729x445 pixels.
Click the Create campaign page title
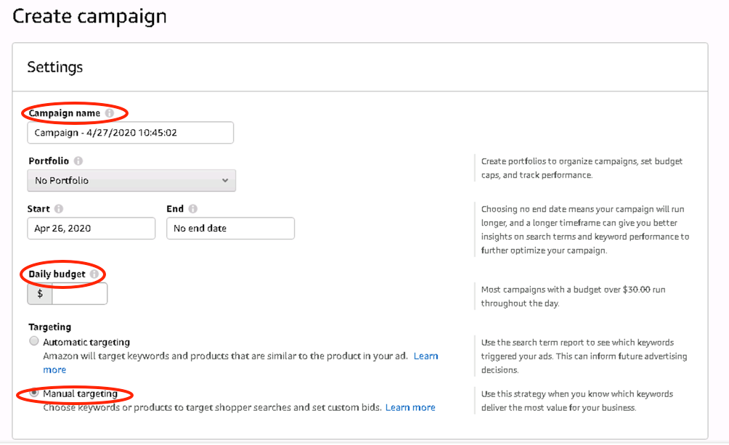click(x=89, y=17)
